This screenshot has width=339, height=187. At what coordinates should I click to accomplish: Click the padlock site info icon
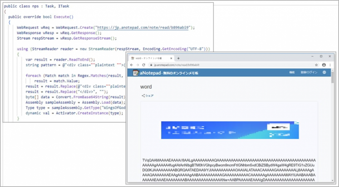(151, 65)
